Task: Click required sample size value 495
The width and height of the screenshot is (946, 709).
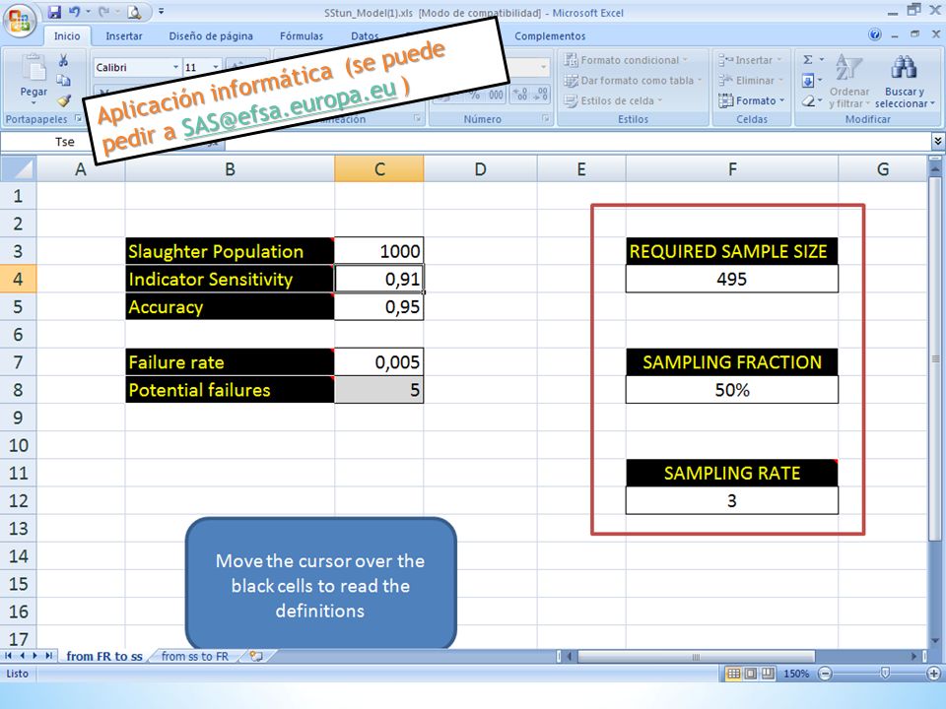Action: [732, 279]
